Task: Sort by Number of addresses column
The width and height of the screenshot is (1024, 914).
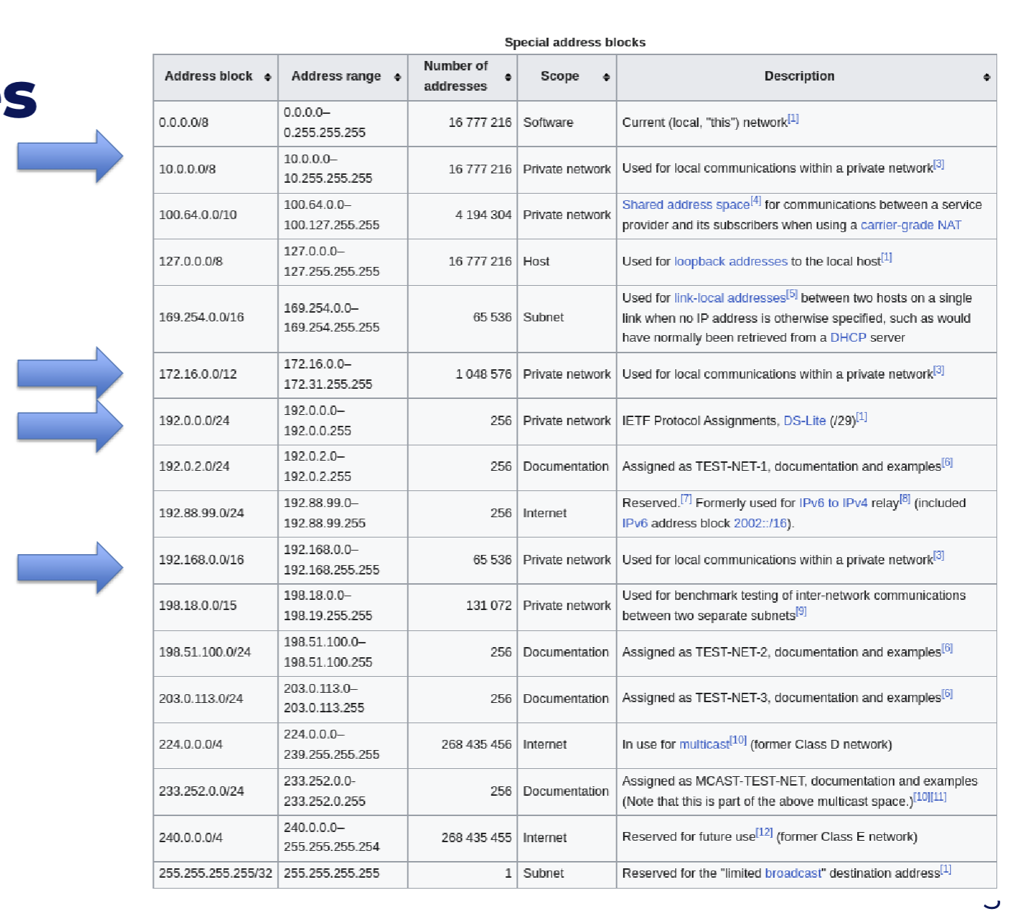Action: tap(508, 77)
